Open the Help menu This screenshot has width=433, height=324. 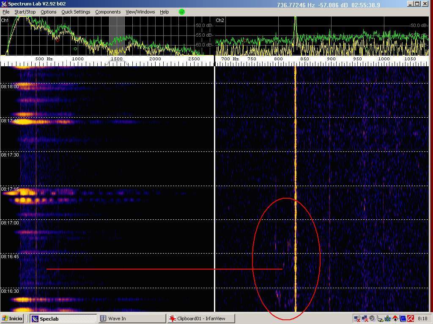click(x=164, y=12)
